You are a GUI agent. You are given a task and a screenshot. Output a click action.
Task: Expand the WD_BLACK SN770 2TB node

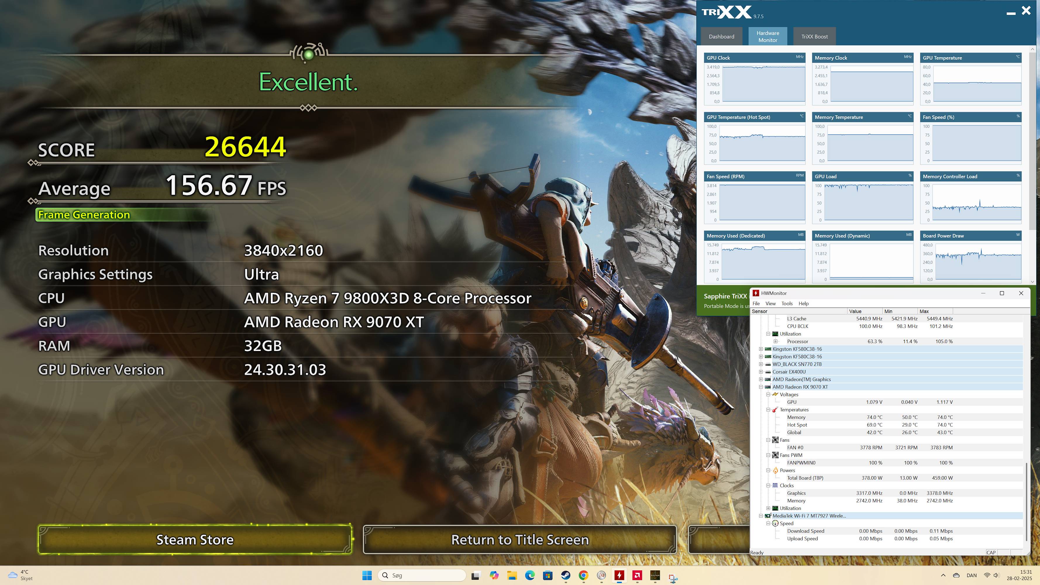click(x=761, y=364)
